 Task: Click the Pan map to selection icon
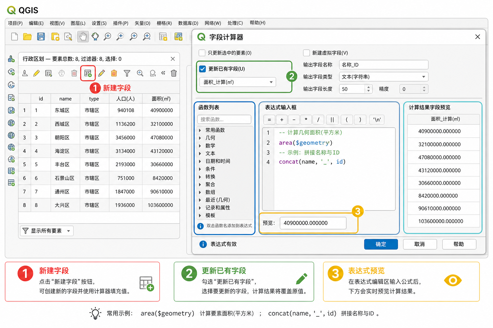coord(95,37)
